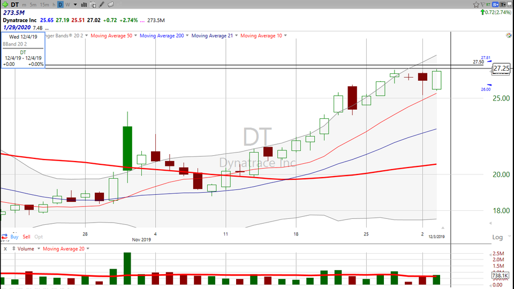Click the buy/sell swap arrows icon
Image resolution: width=514 pixels, height=289 pixels.
(4, 237)
